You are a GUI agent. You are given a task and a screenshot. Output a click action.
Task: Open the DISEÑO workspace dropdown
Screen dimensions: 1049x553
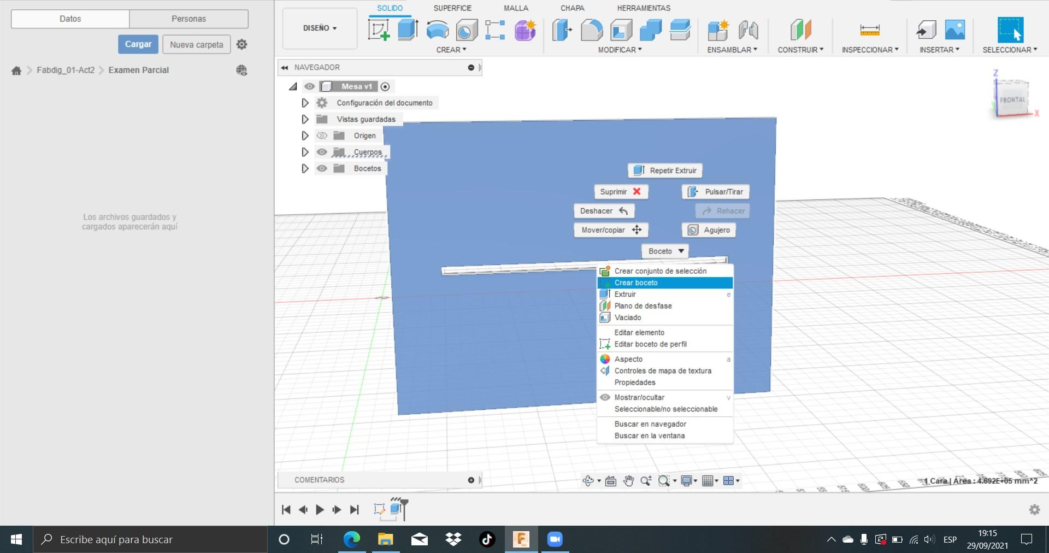(320, 28)
